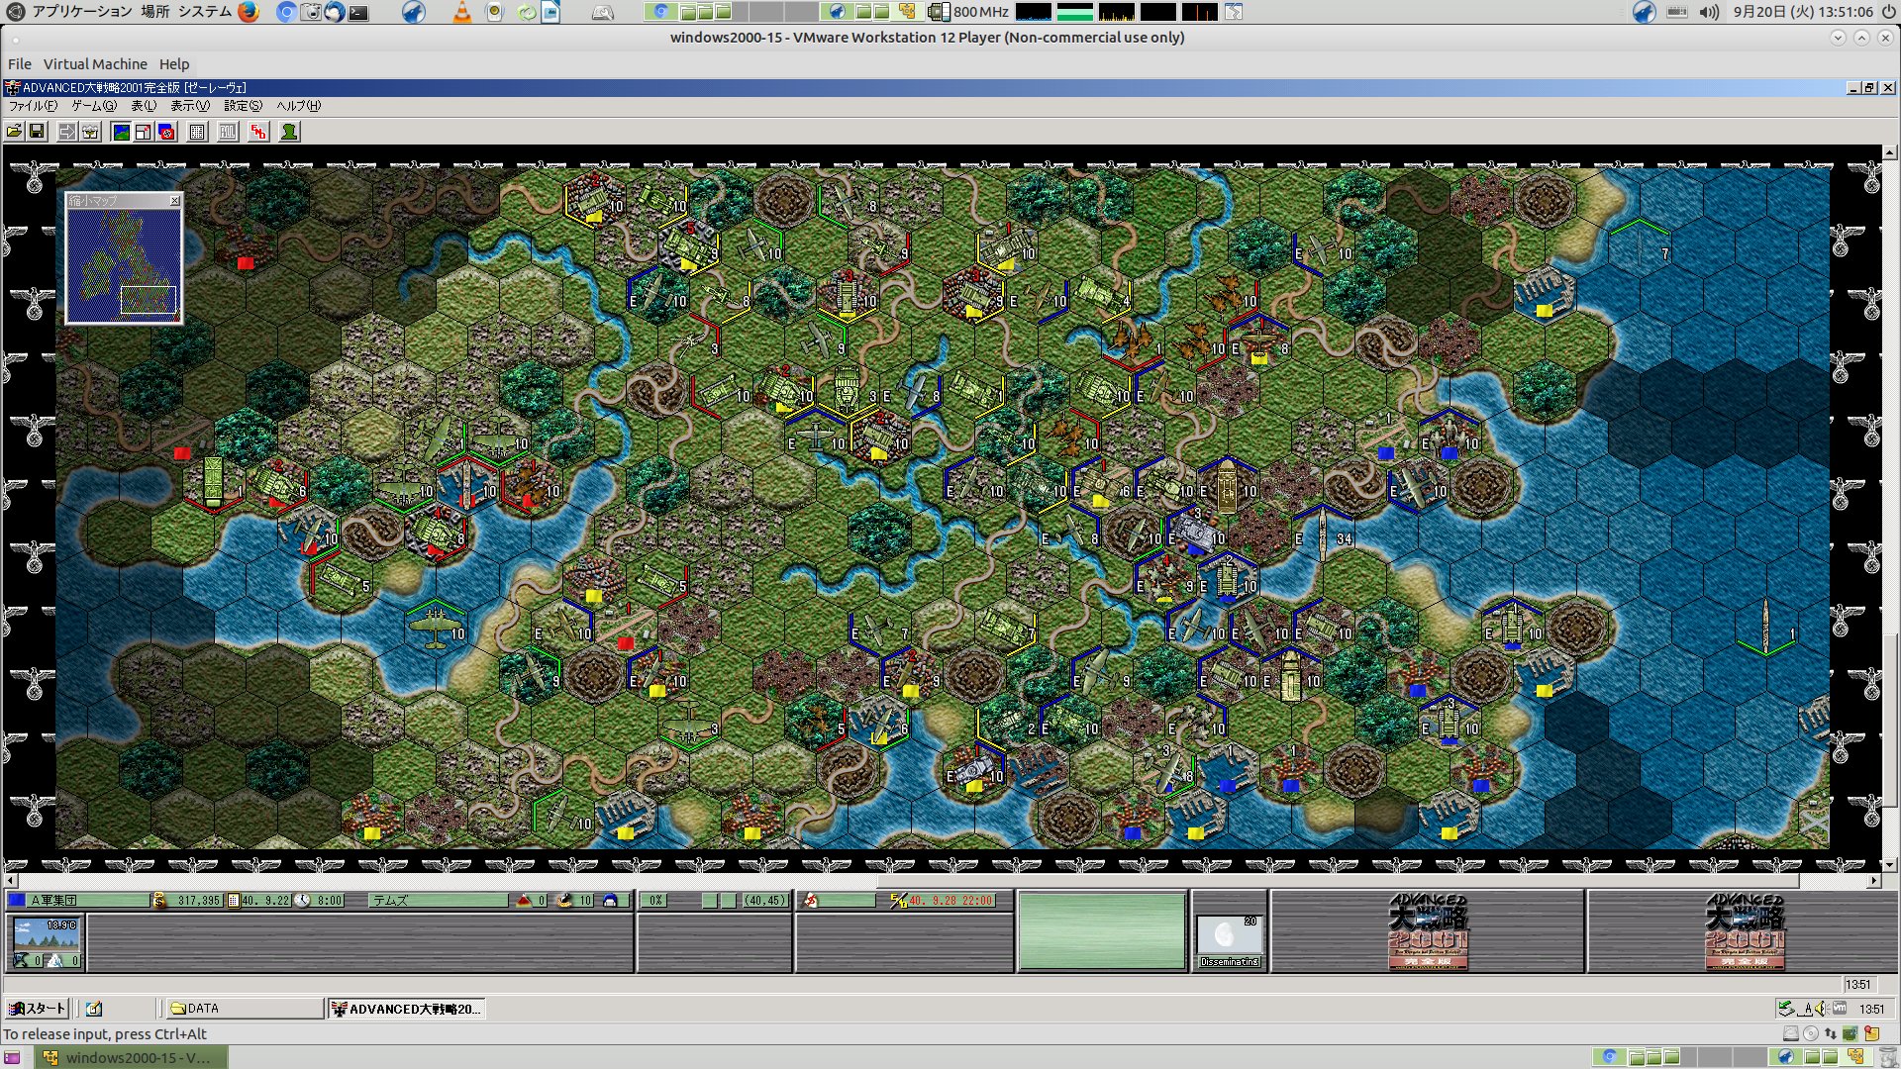
Task: Click the gray arrow next-unit toolbar icon
Action: (66, 132)
